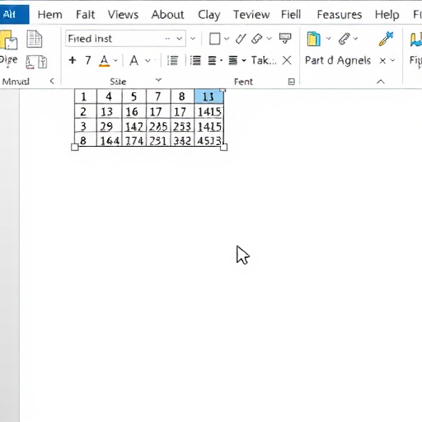This screenshot has width=422, height=422.
Task: Collapse the ribbon with the up chevron
Action: pyautogui.click(x=381, y=82)
